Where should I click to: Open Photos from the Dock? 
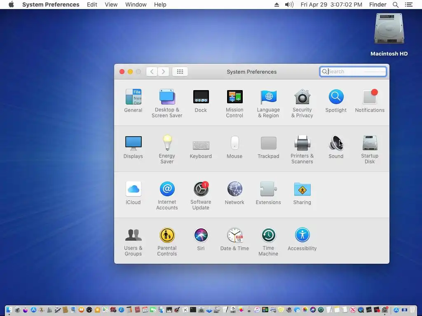[305, 310]
